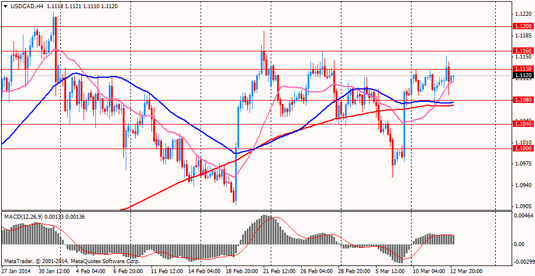Screen dimensions: 535x276
Task: Click the 0.00464 MACD scale value
Action: click(523, 217)
